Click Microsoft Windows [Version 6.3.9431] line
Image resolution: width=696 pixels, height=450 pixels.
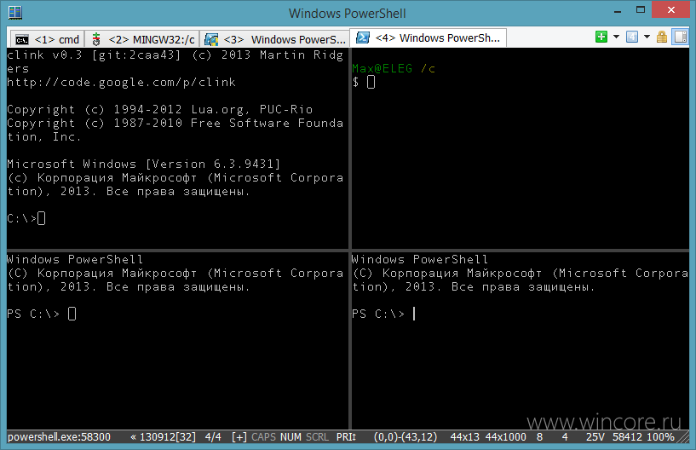144,164
